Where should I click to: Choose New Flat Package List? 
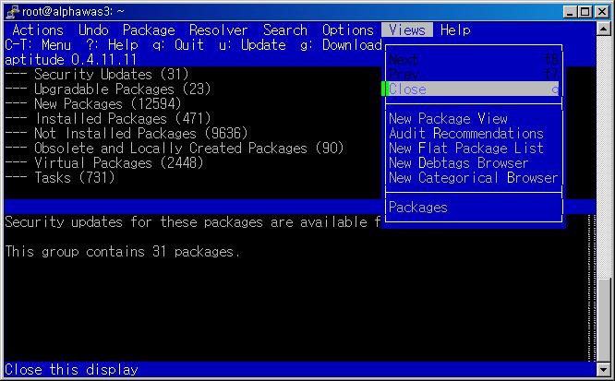pyautogui.click(x=466, y=149)
